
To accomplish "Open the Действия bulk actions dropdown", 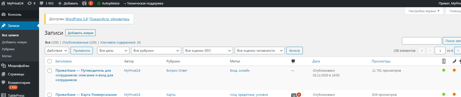I will click(57, 50).
